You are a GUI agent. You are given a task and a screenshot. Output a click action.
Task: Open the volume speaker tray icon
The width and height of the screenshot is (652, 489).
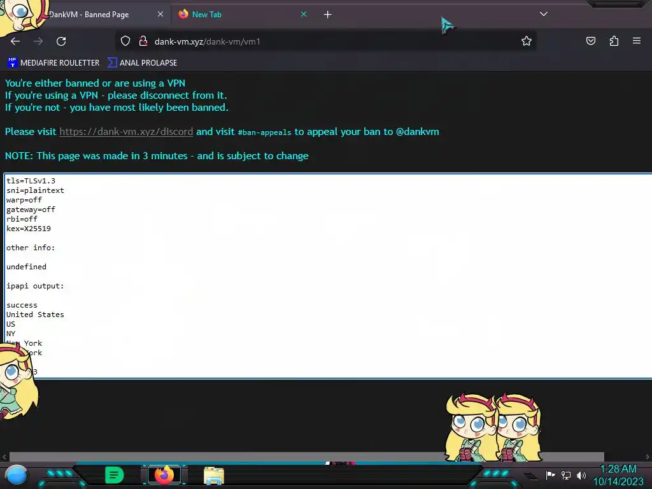click(x=581, y=475)
